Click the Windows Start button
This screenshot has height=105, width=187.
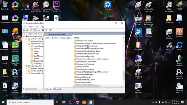pos(3,102)
